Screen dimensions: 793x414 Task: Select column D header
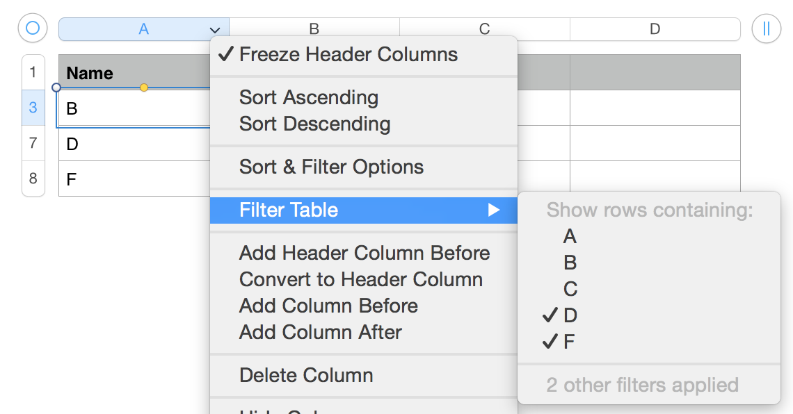tap(654, 29)
